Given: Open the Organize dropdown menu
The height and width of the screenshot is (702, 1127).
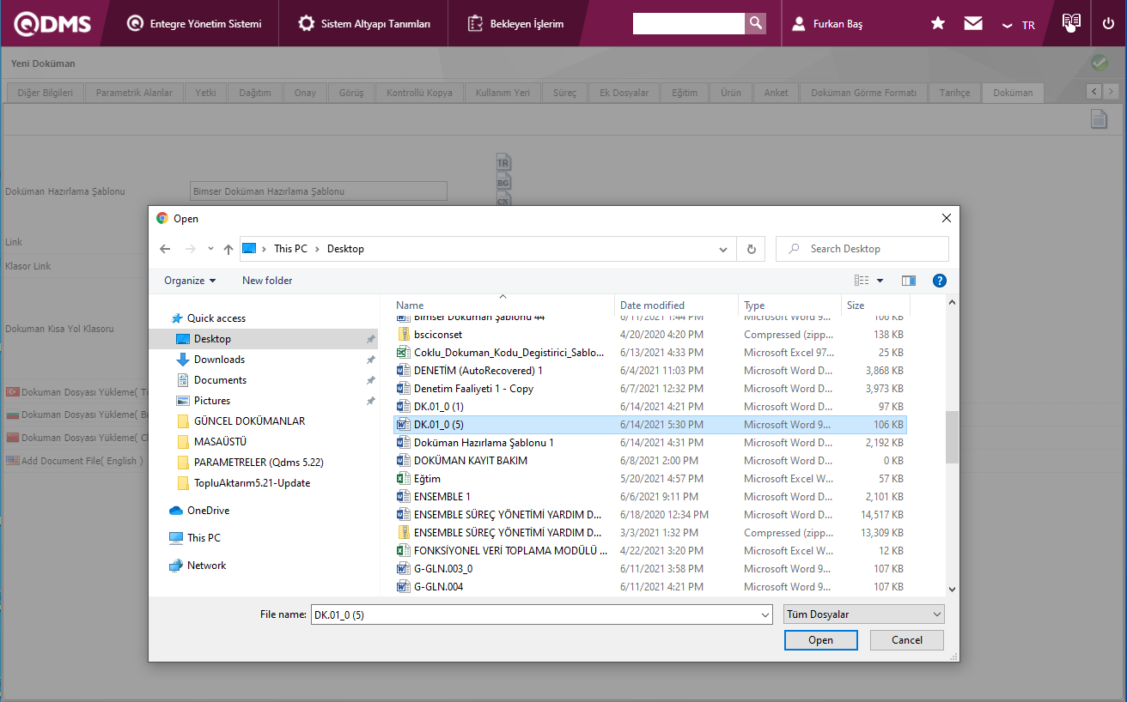Looking at the screenshot, I should point(190,281).
